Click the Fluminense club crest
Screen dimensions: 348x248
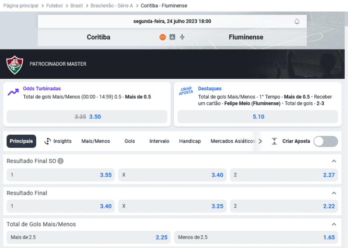click(x=14, y=64)
